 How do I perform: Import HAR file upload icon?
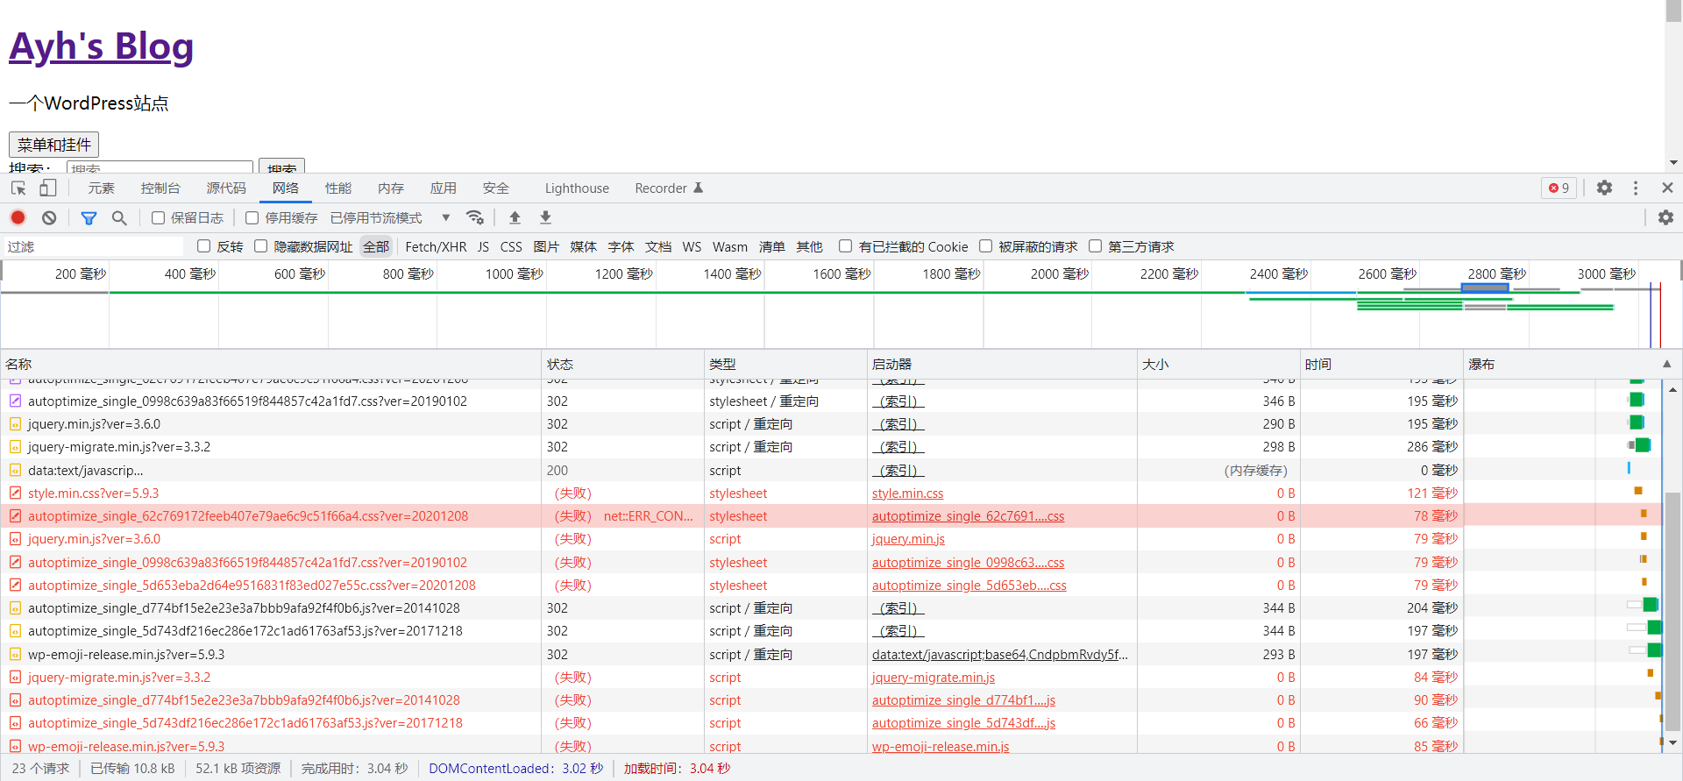[x=515, y=217]
